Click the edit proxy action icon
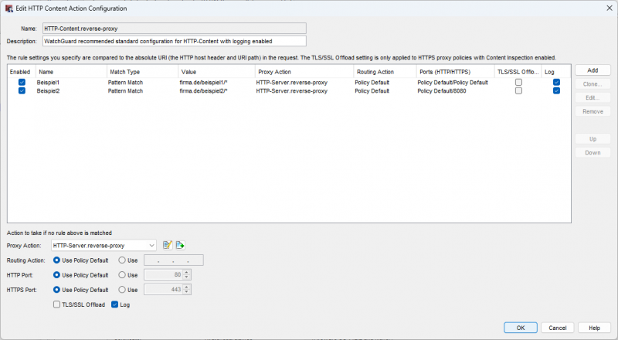Screen dimensions: 618x340 pos(168,245)
